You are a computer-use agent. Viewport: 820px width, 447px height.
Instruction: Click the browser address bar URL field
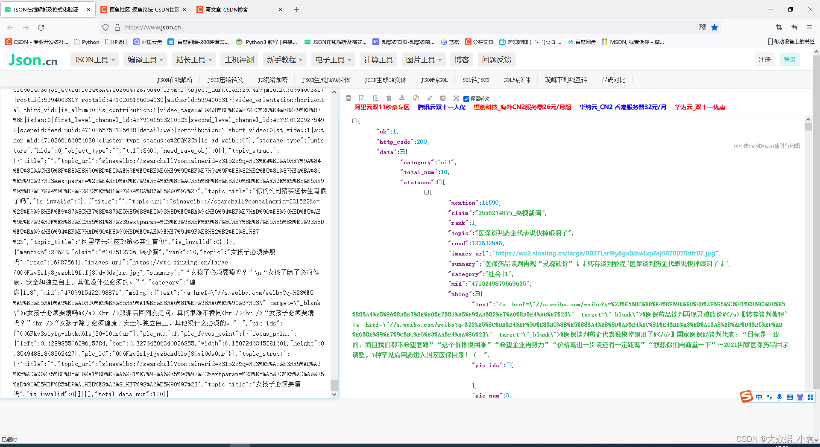point(397,27)
